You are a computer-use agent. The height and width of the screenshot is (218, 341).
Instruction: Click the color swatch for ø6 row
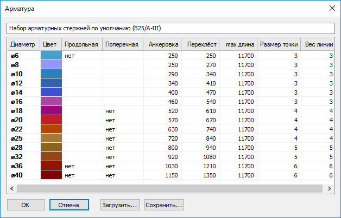51,55
